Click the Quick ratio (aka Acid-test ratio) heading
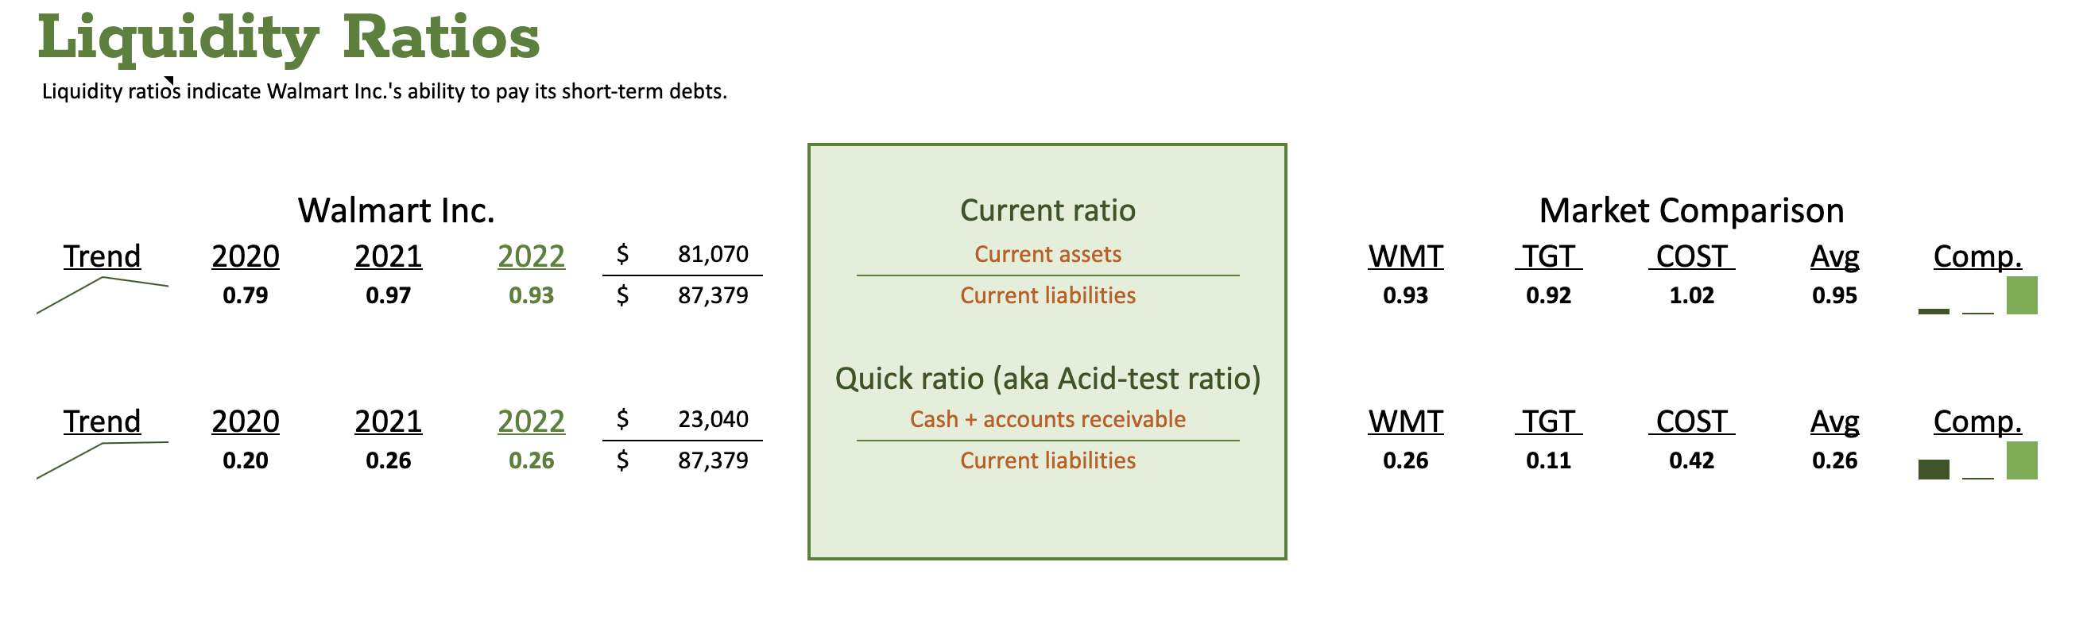The height and width of the screenshot is (643, 2087). (1047, 379)
